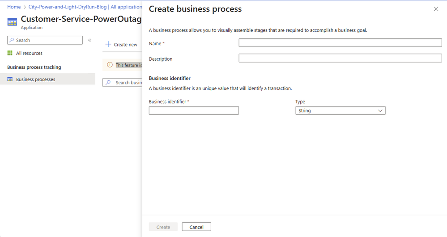Click the Business processes table icon

10,79
